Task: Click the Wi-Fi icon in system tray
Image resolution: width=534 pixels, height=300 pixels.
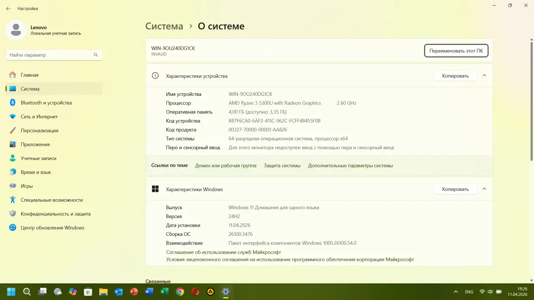Action: [483, 292]
